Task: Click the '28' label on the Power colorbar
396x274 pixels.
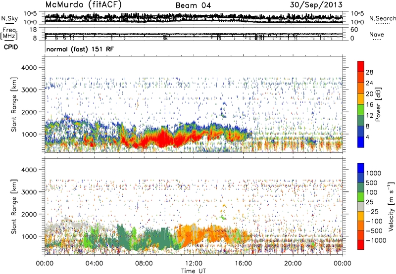Action: [x=369, y=72]
